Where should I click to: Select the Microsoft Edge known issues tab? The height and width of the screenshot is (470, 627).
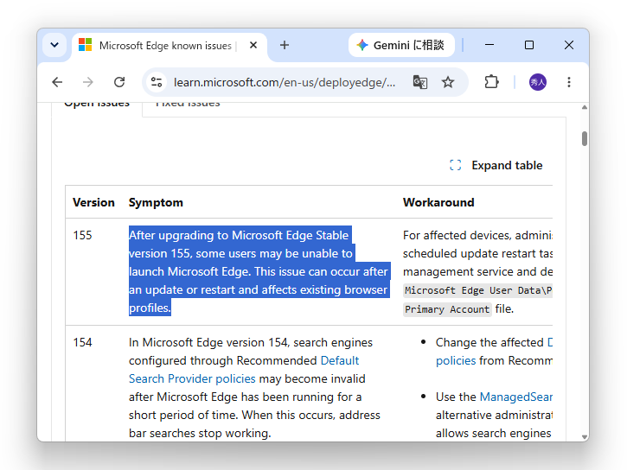(170, 46)
